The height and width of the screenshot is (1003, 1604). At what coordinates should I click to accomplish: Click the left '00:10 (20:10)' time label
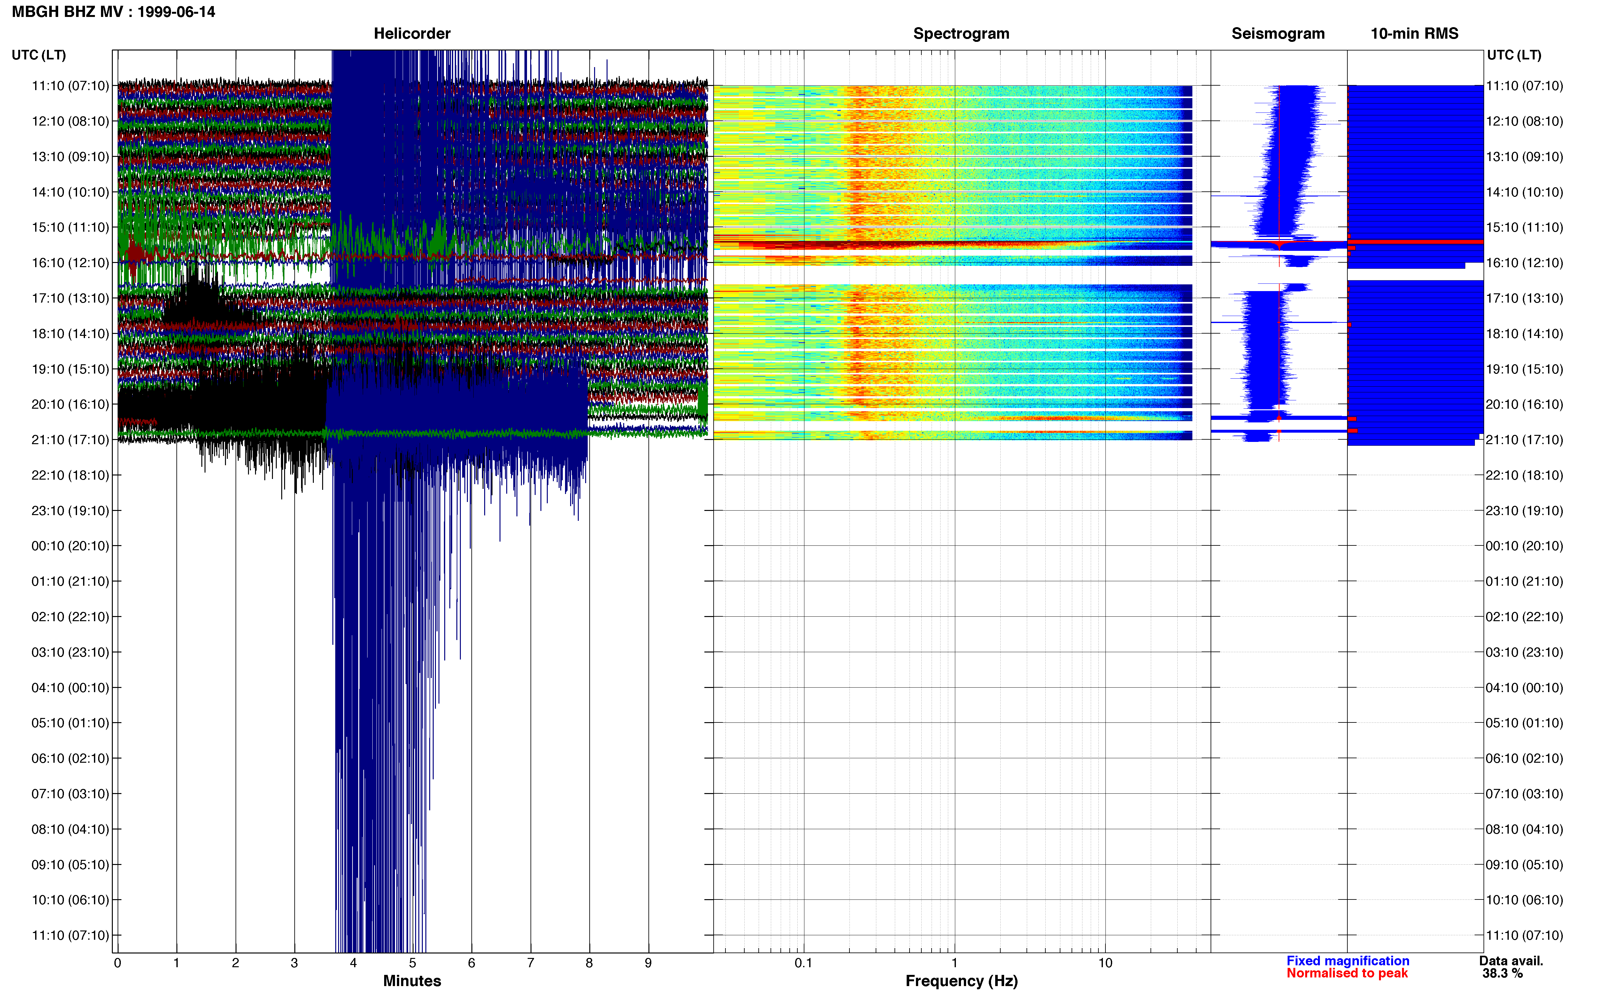tap(70, 546)
